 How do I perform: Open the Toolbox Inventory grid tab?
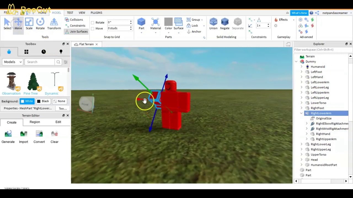tap(26, 52)
